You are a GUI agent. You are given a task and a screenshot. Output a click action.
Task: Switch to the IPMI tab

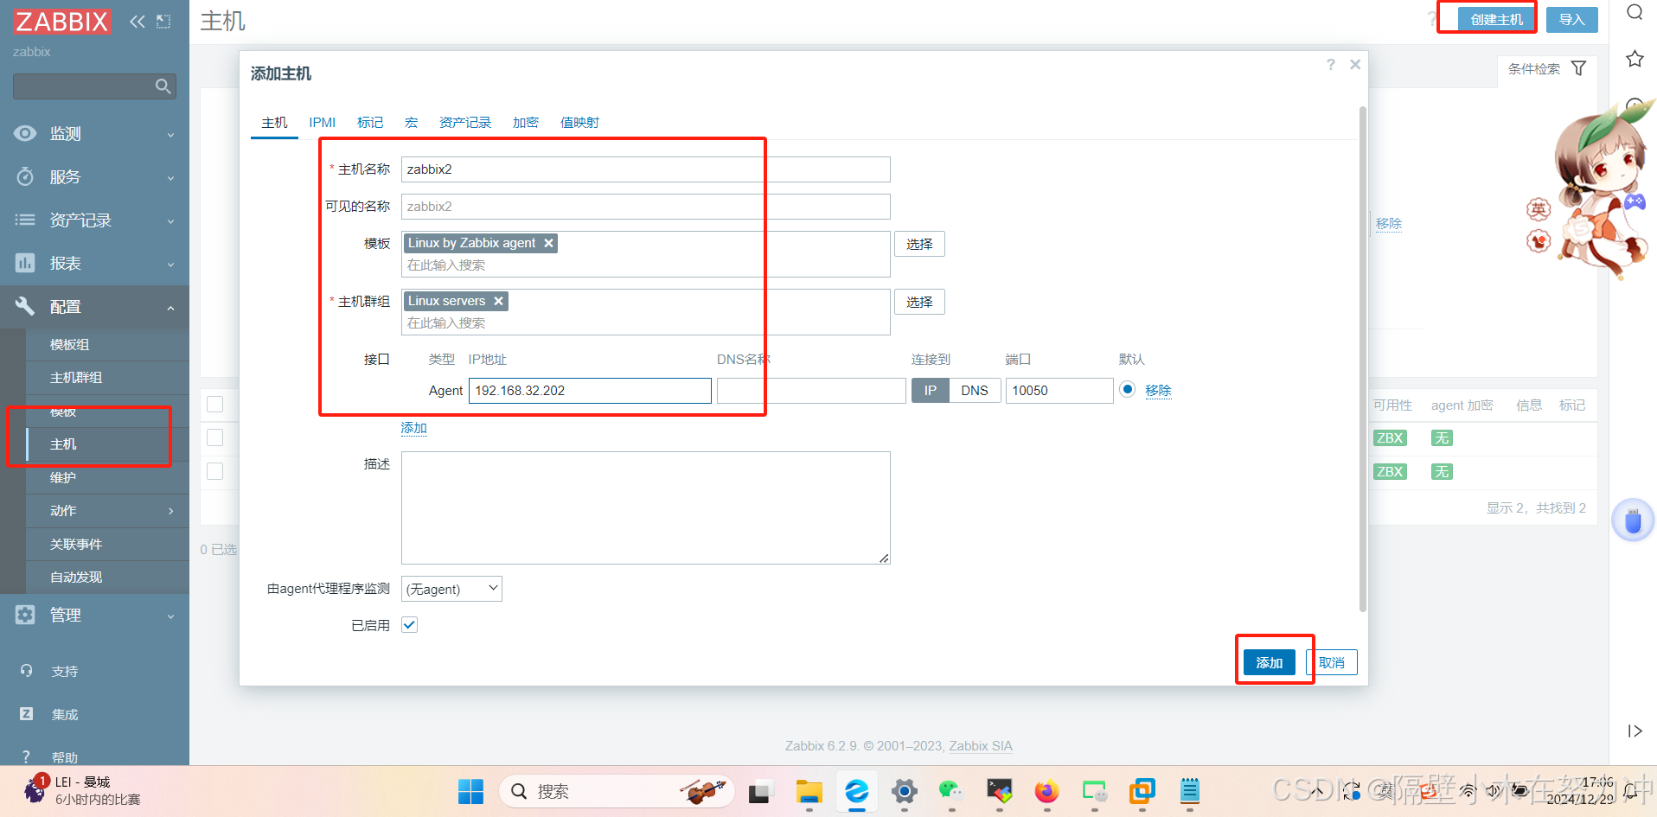[323, 123]
